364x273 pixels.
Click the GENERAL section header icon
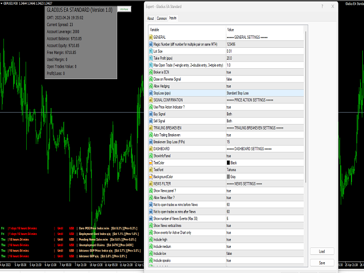pos(150,36)
